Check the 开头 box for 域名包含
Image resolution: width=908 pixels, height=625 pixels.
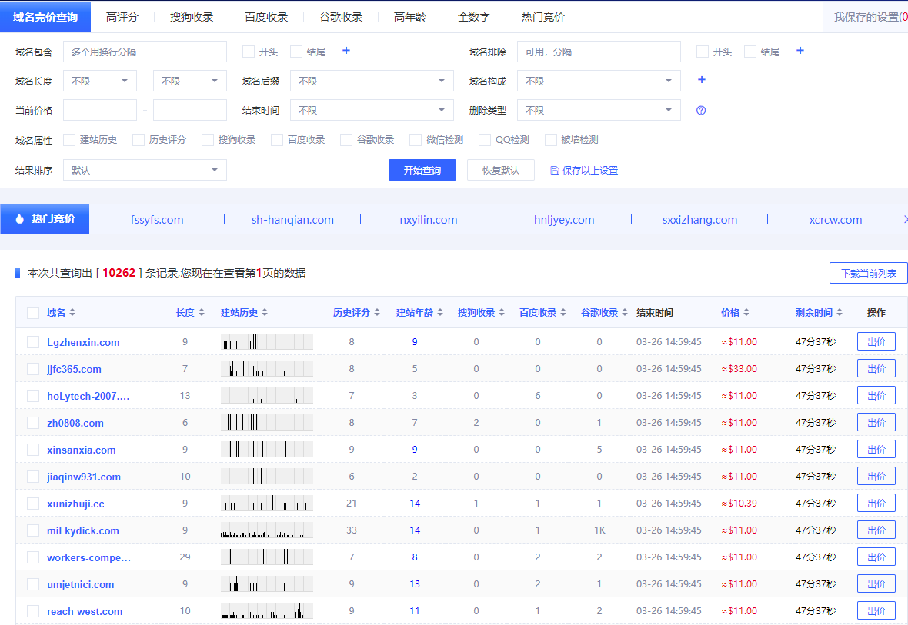249,52
